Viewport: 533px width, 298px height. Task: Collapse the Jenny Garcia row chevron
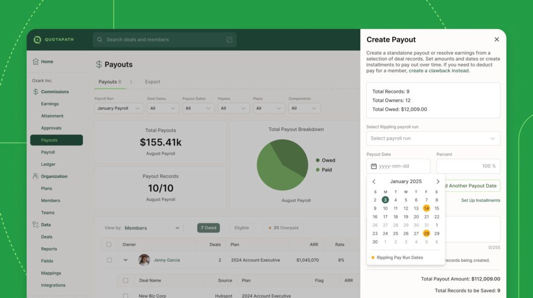point(125,260)
